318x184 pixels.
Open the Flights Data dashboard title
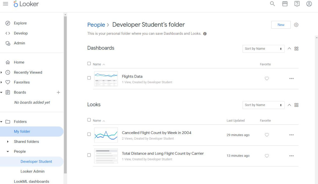[x=132, y=77]
